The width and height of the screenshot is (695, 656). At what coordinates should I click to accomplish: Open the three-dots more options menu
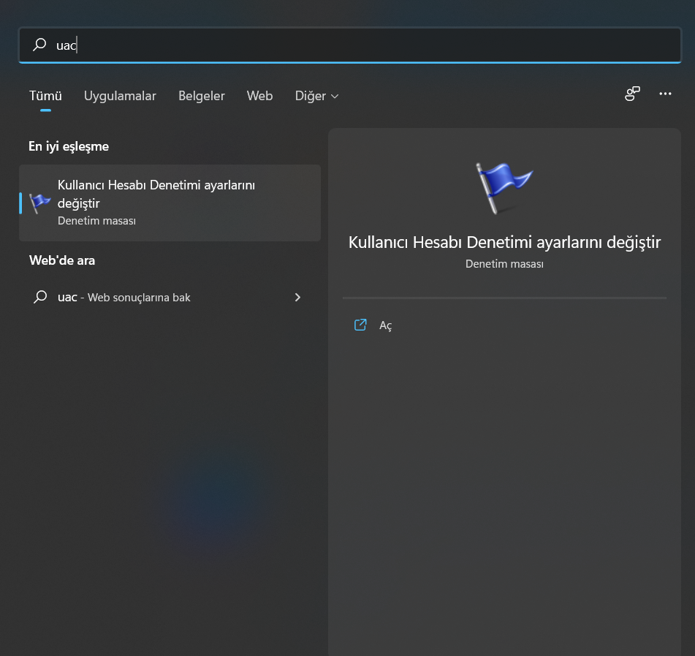pos(665,94)
